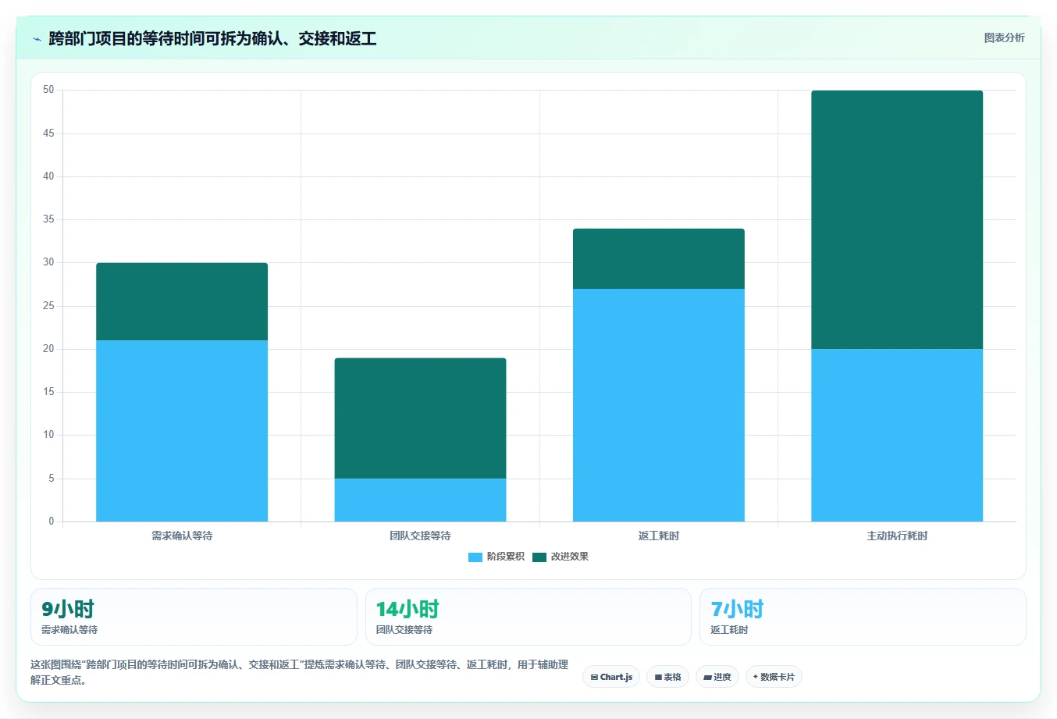Click the blue segment of 主动执行耗时 bar
The image size is (1057, 719).
pyautogui.click(x=897, y=435)
